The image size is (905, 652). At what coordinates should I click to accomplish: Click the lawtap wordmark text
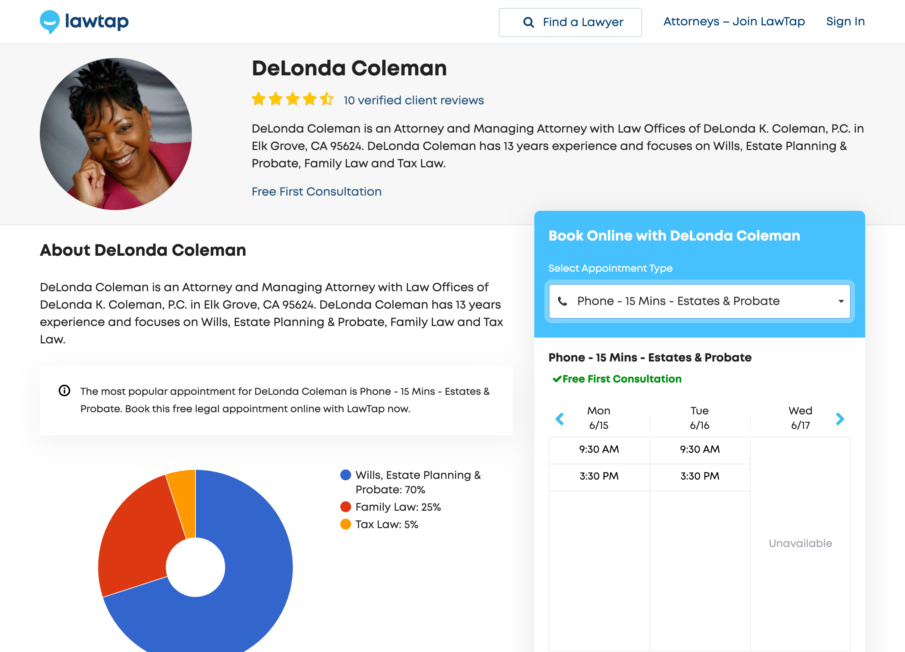click(x=97, y=22)
